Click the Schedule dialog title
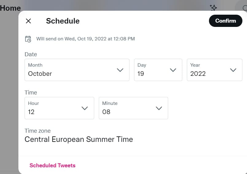Image resolution: width=247 pixels, height=174 pixels. (x=63, y=21)
